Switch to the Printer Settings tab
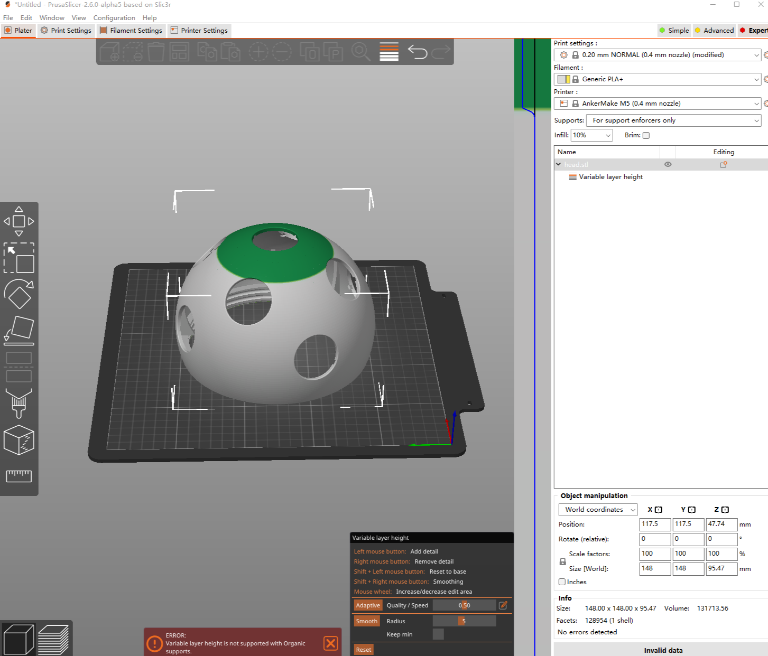Screen dimensions: 768x656 click(x=199, y=30)
